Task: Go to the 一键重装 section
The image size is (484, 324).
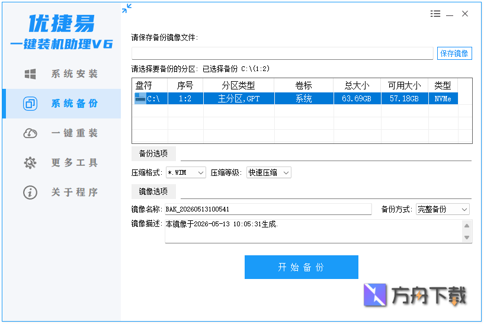Action: (x=62, y=133)
